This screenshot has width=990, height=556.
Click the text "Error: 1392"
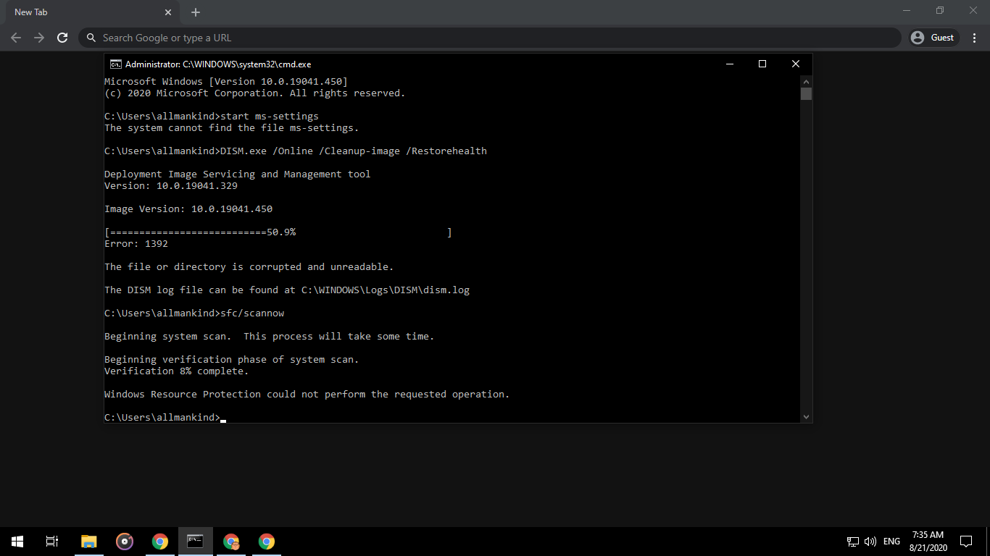(136, 244)
